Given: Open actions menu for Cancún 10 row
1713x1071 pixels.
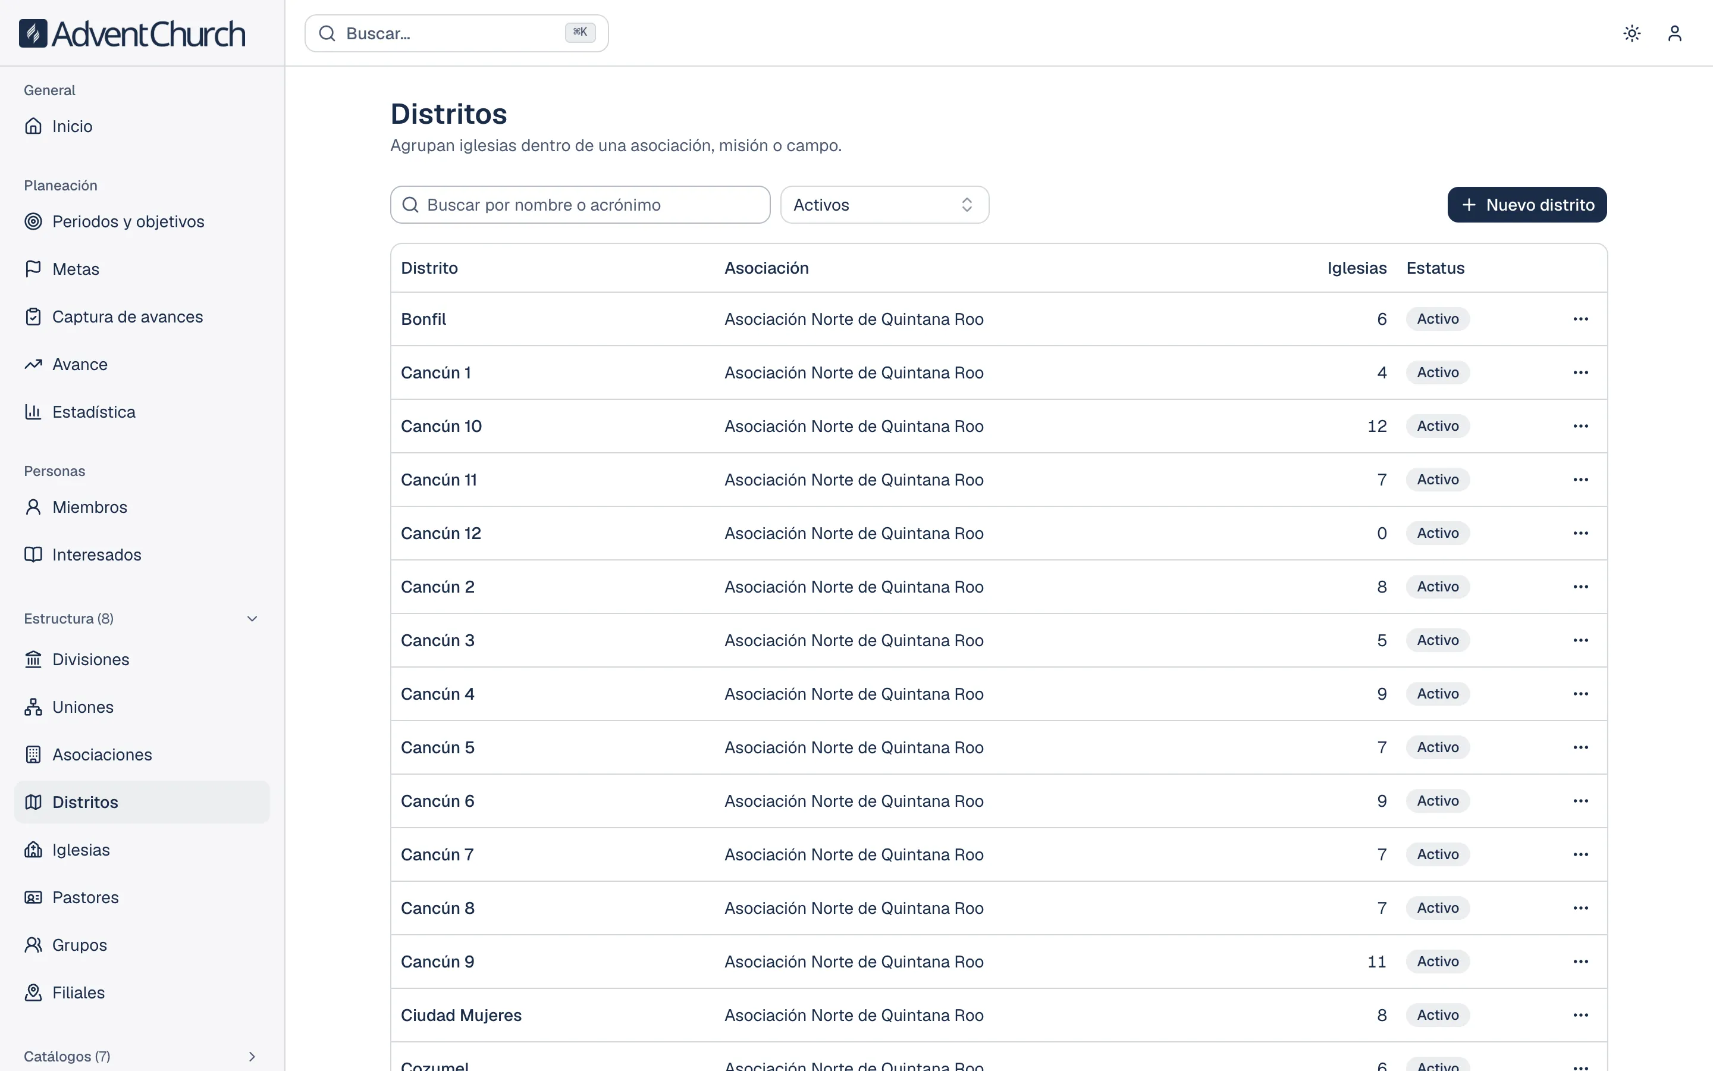Looking at the screenshot, I should (x=1580, y=425).
